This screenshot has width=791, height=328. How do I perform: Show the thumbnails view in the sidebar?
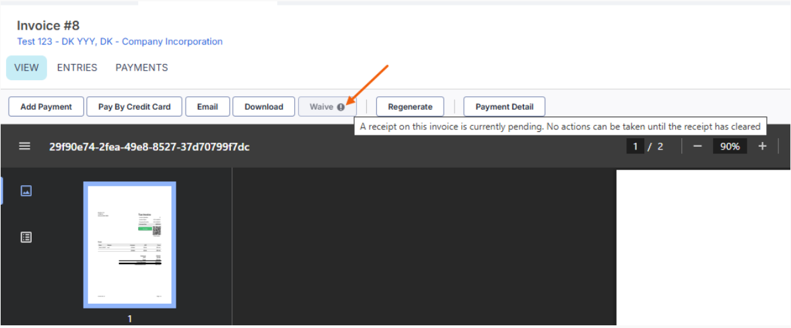pos(26,191)
